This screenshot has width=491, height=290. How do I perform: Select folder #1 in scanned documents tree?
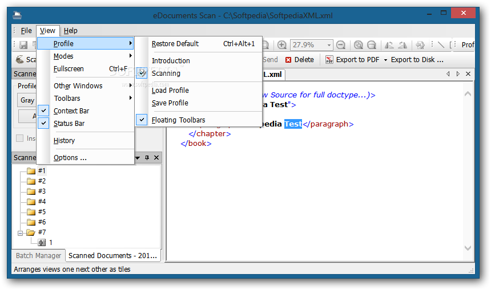pos(37,170)
